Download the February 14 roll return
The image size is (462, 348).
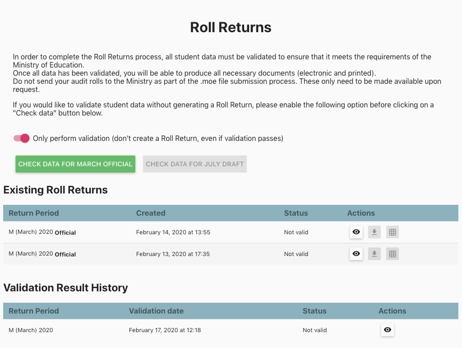click(x=374, y=232)
